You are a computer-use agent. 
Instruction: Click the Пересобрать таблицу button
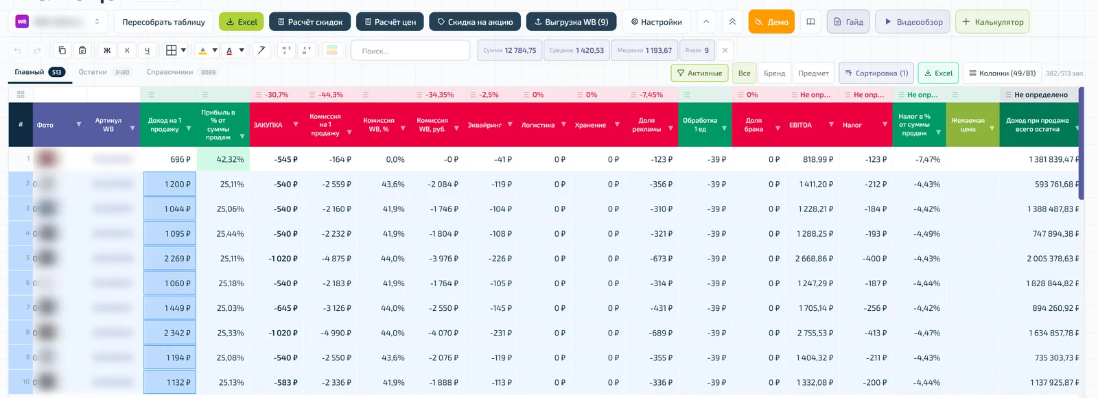pos(163,22)
